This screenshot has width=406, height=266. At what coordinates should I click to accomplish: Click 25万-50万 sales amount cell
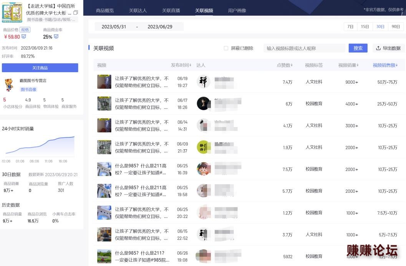(x=387, y=104)
